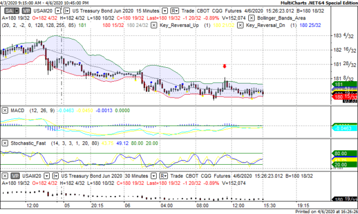Click the bar-type icon in the 30 Minutes chart header

point(55,176)
